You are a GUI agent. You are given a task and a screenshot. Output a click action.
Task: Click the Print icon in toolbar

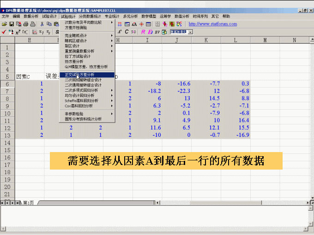pyautogui.click(x=27, y=24)
